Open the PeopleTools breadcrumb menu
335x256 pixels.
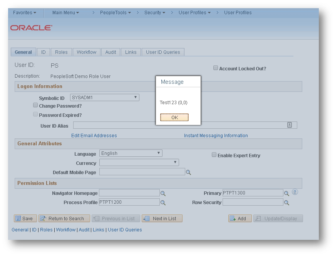(116, 13)
